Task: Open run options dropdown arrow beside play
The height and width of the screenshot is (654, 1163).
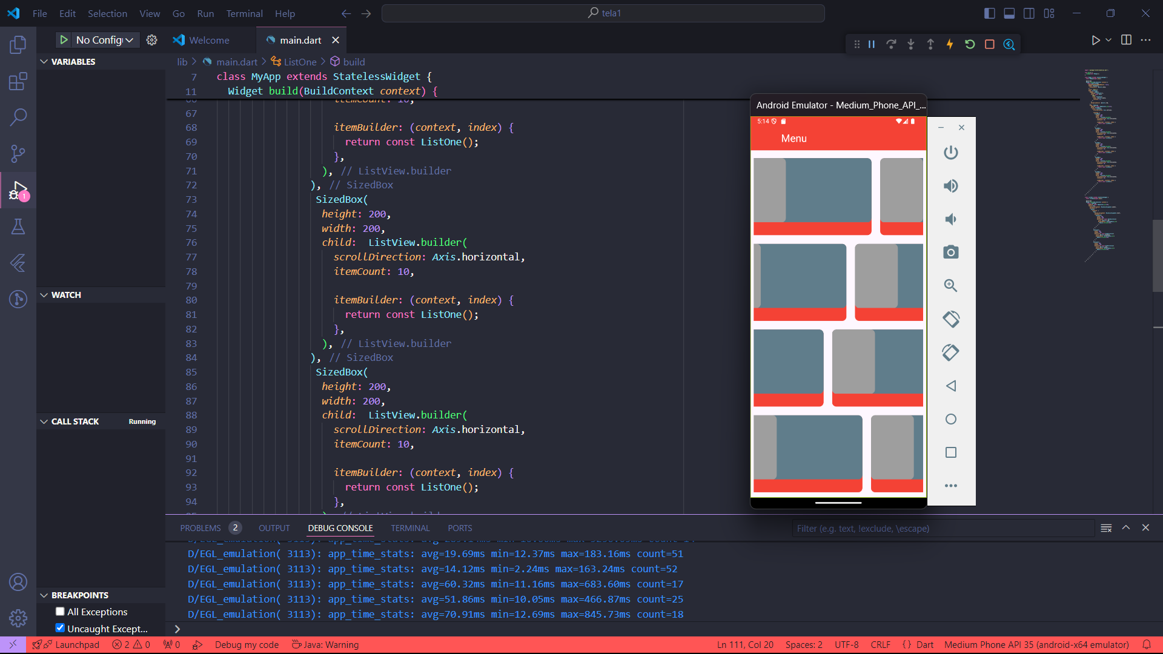Action: pos(1108,40)
